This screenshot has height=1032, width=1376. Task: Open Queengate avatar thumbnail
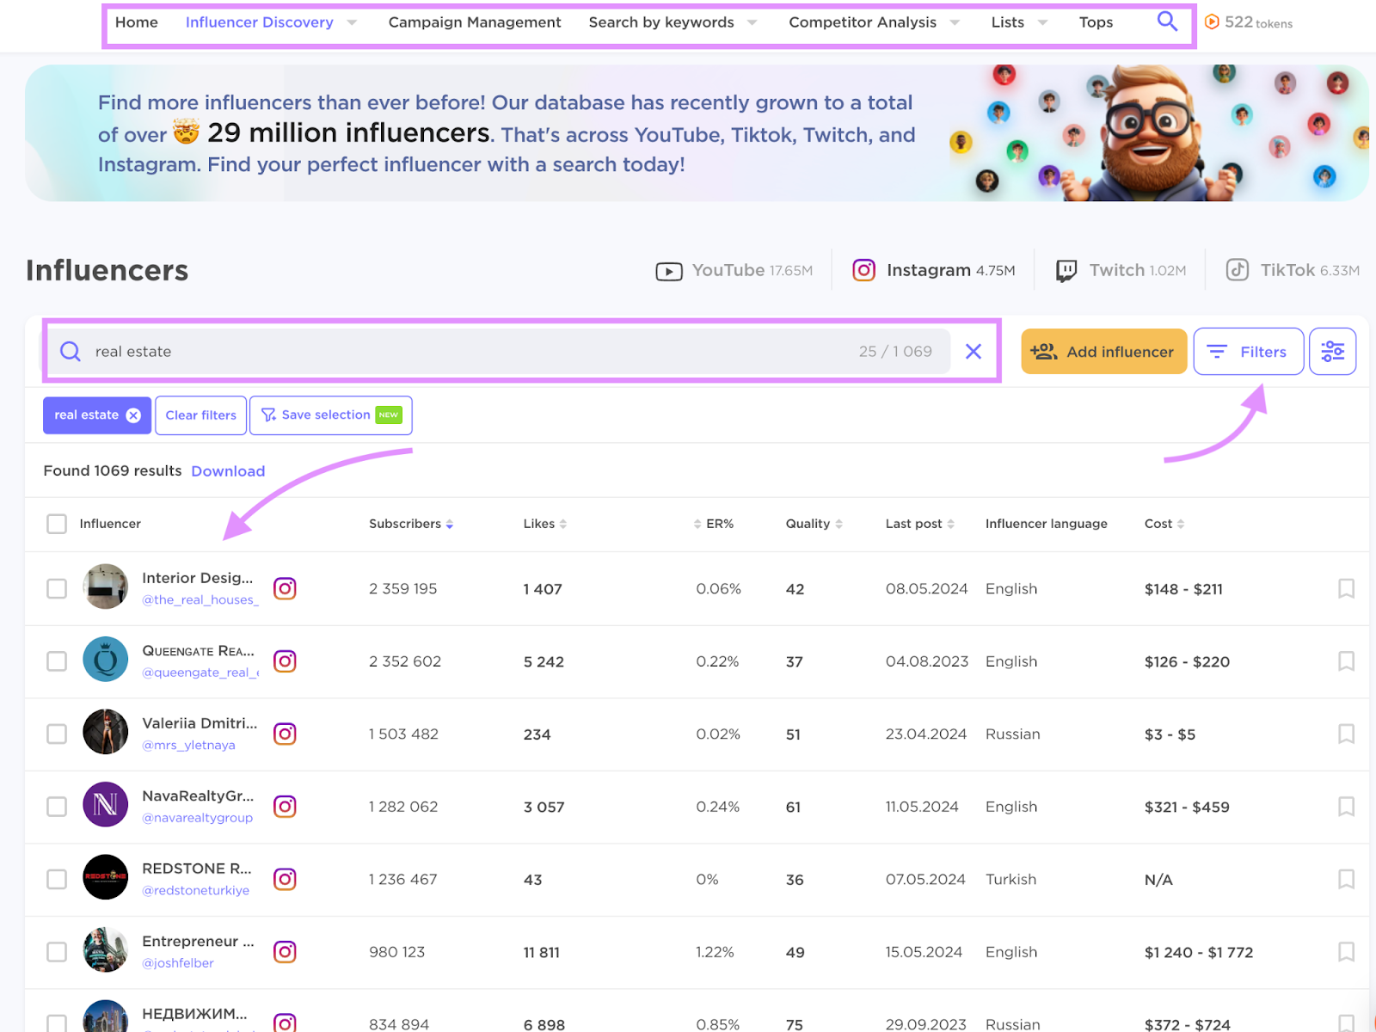pos(105,660)
